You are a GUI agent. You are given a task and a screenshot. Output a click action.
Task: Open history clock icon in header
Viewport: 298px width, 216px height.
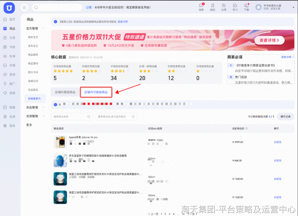coord(24,7)
